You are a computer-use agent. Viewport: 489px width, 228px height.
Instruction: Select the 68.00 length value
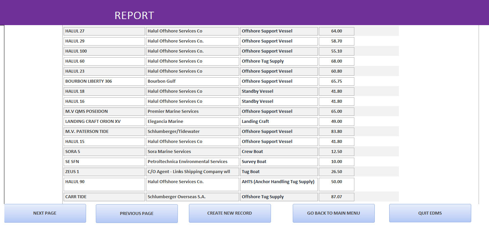337,61
